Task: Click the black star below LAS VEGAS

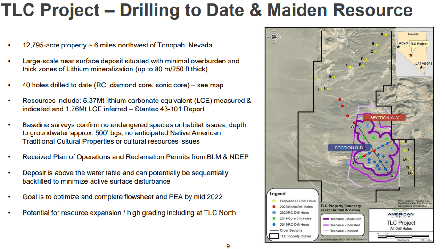Action: point(421,67)
